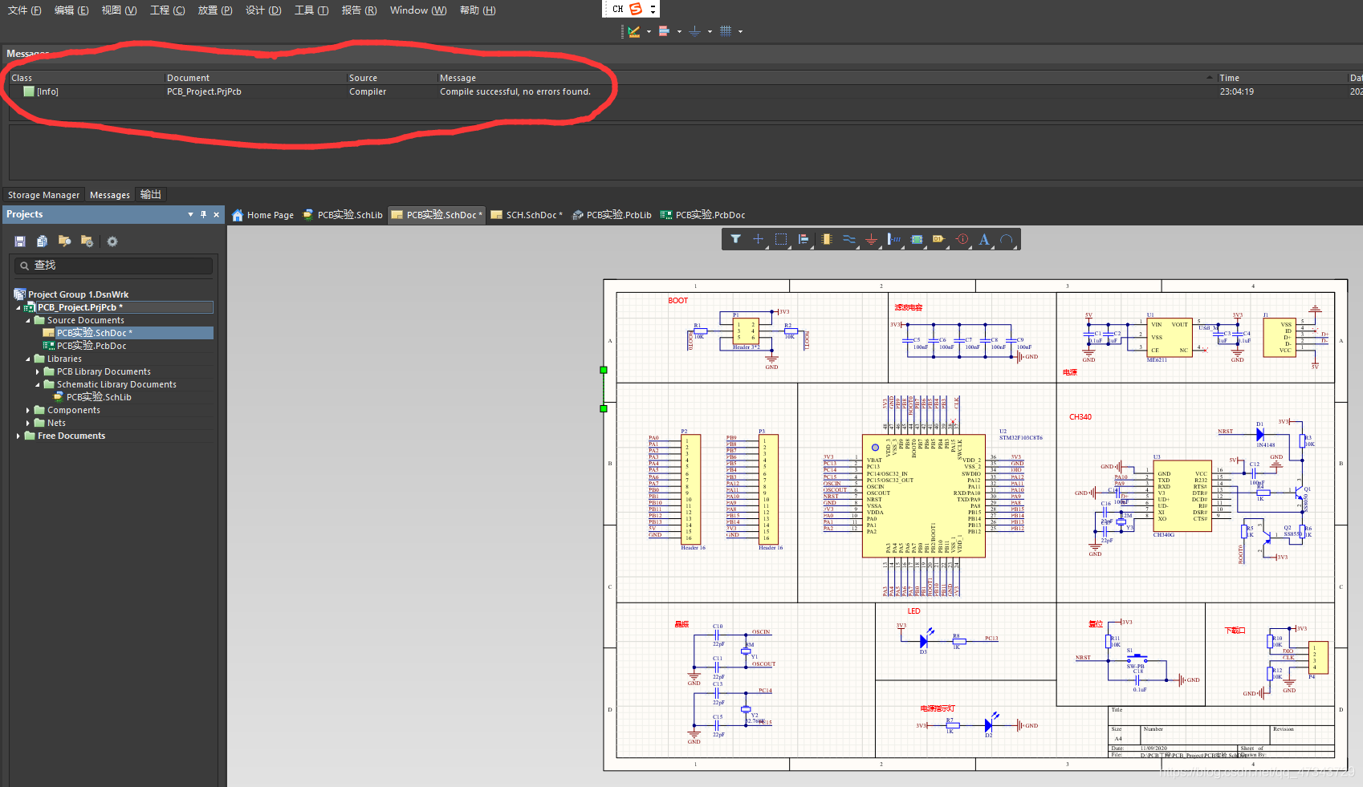Switch to the SCH.SchDoc tab

527,215
